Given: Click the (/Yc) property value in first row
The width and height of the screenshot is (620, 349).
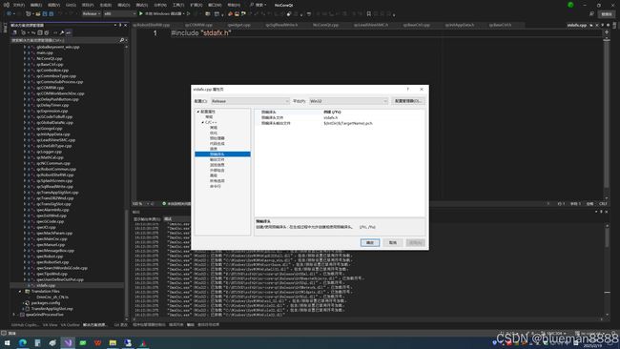Looking at the screenshot, I should [x=332, y=113].
